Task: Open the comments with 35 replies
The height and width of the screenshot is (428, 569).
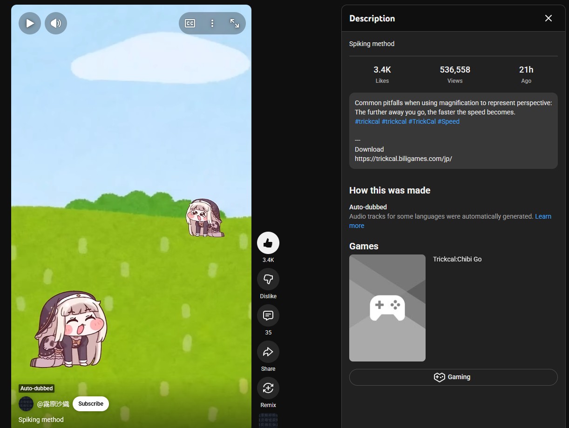Action: (x=268, y=315)
